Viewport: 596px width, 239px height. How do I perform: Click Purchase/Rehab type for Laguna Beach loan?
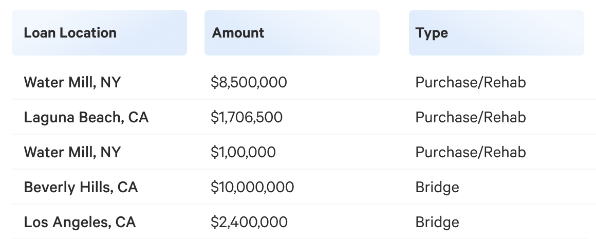[470, 117]
